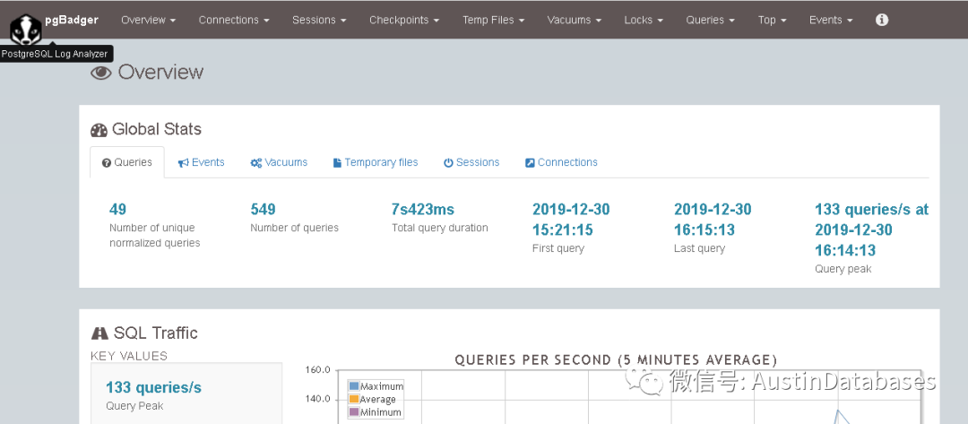The height and width of the screenshot is (424, 968).
Task: Click the file icon on Temporary files tab
Action: coord(337,163)
